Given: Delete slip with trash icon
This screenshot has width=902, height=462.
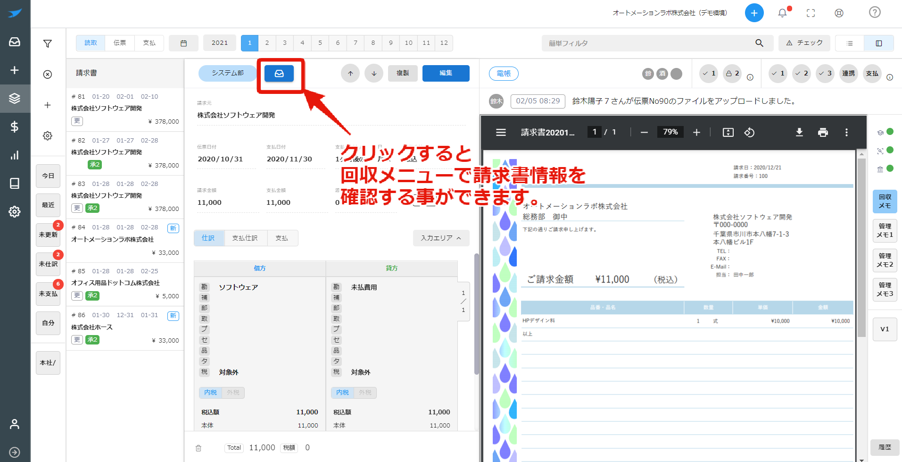Looking at the screenshot, I should pos(199,448).
